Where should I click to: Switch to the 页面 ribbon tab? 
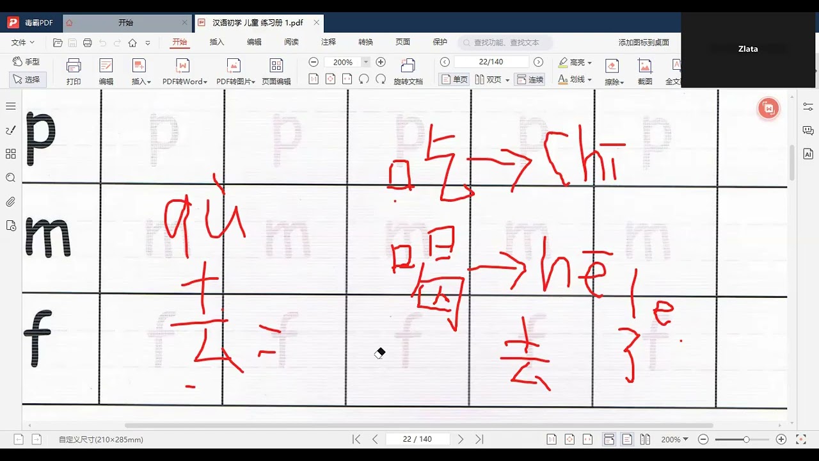point(402,42)
